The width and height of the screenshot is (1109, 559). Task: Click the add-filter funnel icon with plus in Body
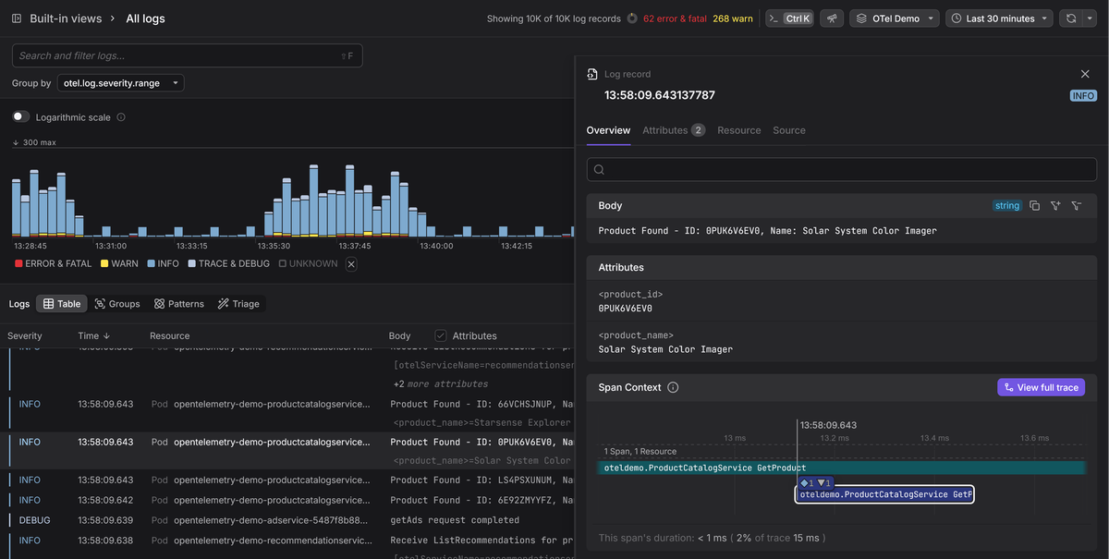[1055, 206]
